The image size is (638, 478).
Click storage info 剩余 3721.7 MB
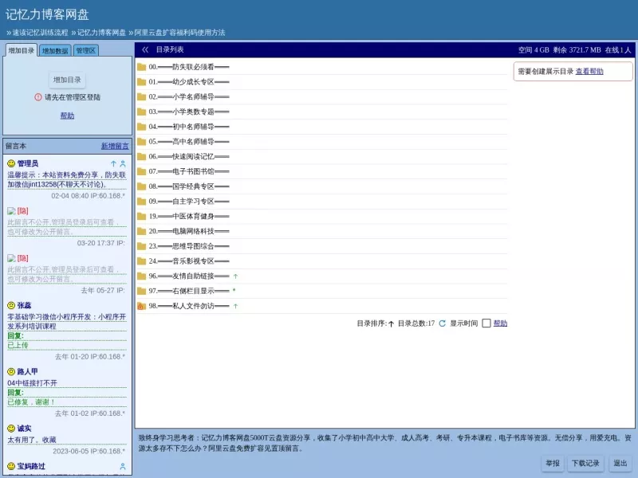pos(577,50)
